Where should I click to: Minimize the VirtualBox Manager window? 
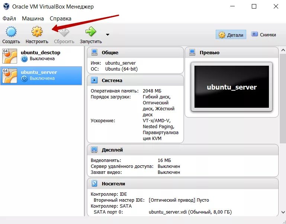(232, 6)
